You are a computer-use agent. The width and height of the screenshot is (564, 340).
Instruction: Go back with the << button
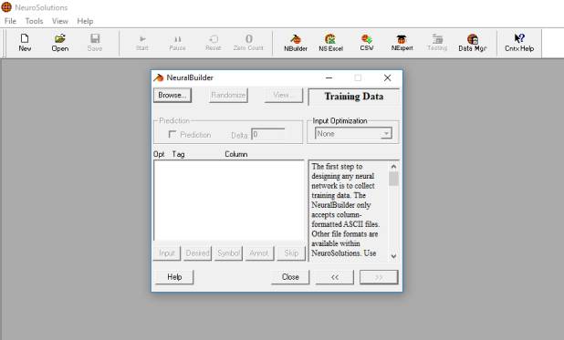click(x=335, y=277)
